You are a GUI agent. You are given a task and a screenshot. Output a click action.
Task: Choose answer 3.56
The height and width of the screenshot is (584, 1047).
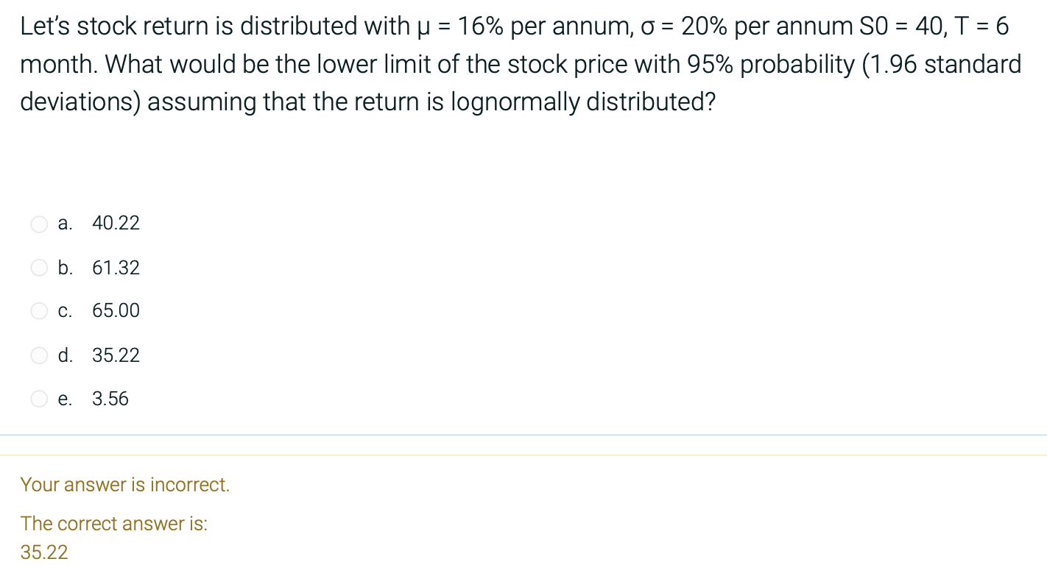click(110, 399)
